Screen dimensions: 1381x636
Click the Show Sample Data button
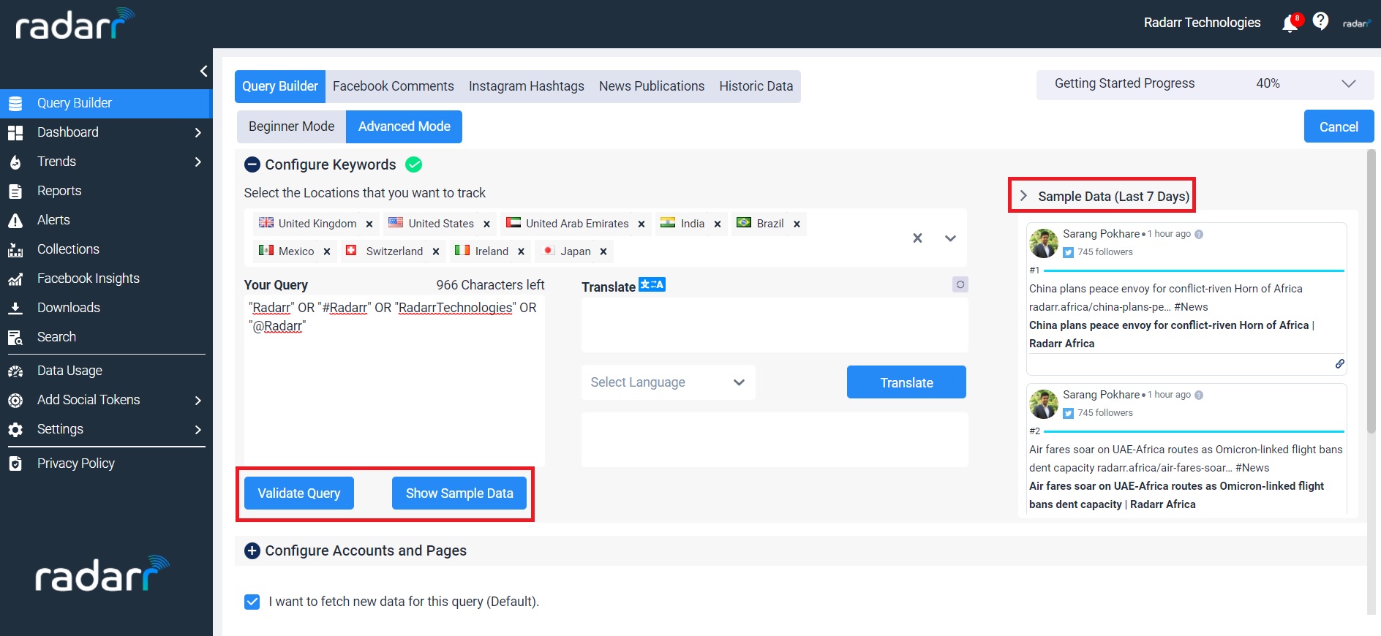(x=459, y=493)
